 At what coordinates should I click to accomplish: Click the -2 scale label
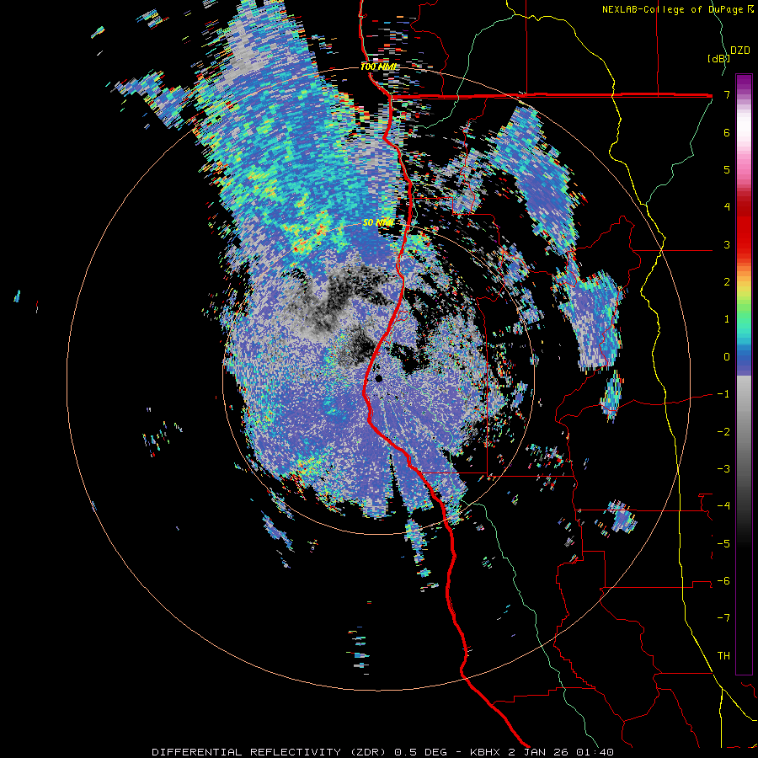(723, 432)
